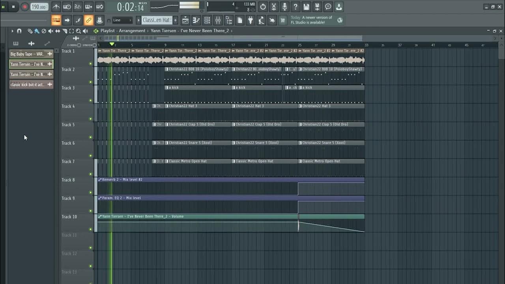Open the project info speech bubble icon
The image size is (505, 284).
click(x=328, y=7)
